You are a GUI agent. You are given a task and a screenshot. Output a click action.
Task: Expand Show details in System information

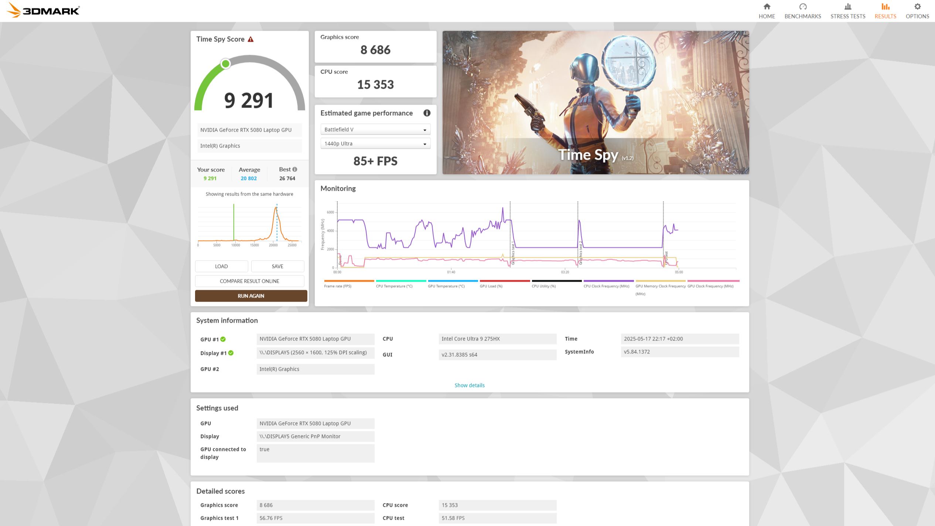[x=470, y=385]
